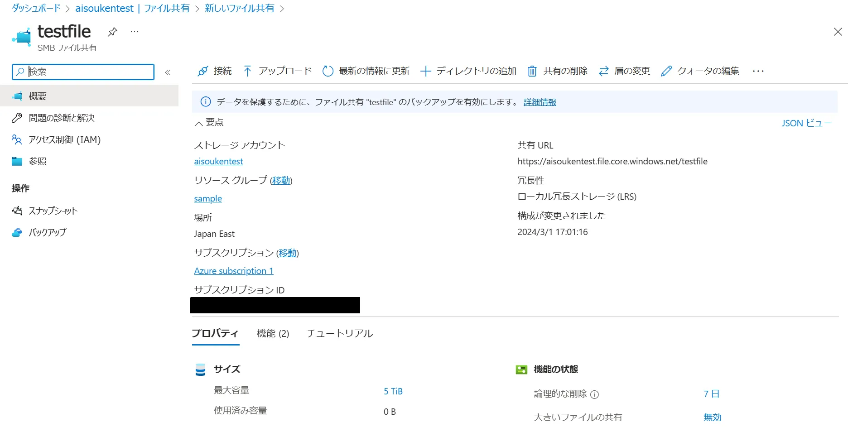Delete the share via 共有の削除
Screen dimensions: 848x427
coord(558,71)
